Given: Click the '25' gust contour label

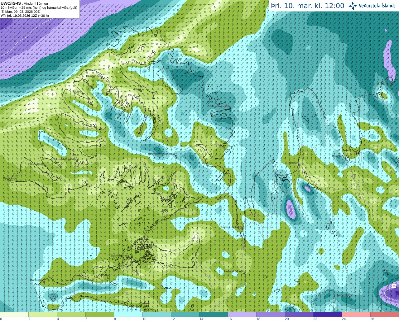Looking at the screenshot, I should click(394, 286).
